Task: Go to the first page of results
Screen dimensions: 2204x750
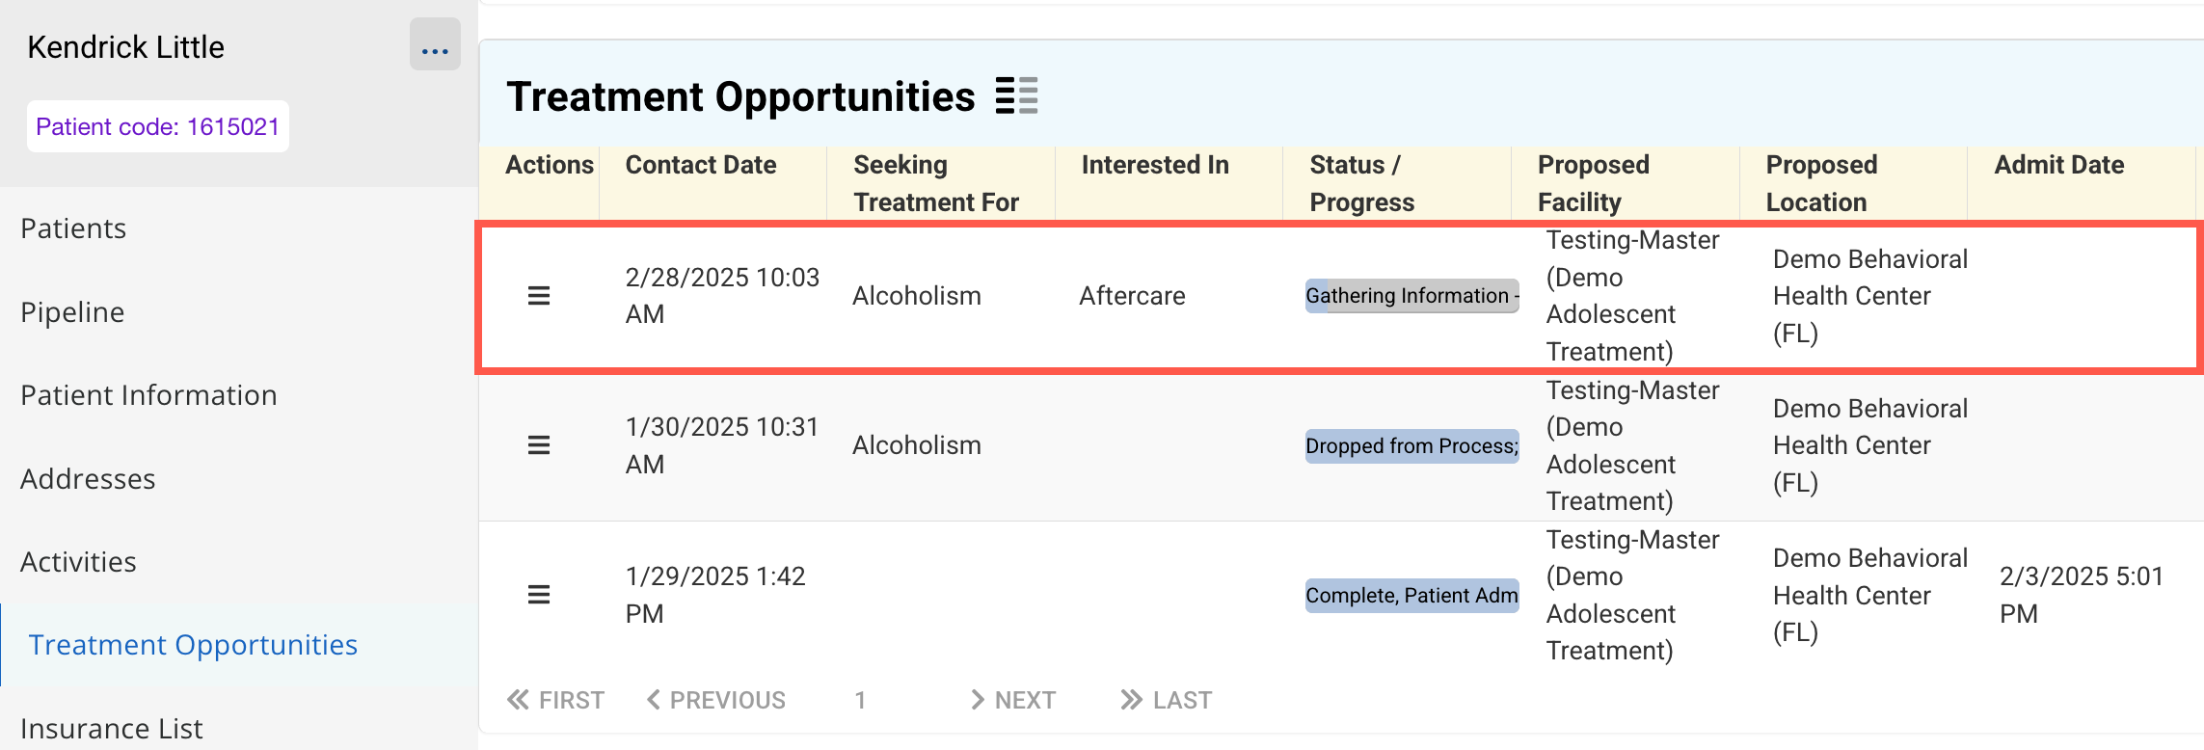Action: [556, 700]
